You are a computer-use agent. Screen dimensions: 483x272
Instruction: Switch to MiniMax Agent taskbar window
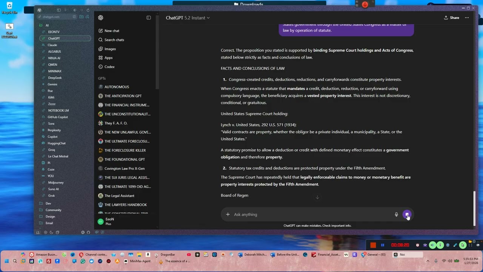[x=137, y=261]
